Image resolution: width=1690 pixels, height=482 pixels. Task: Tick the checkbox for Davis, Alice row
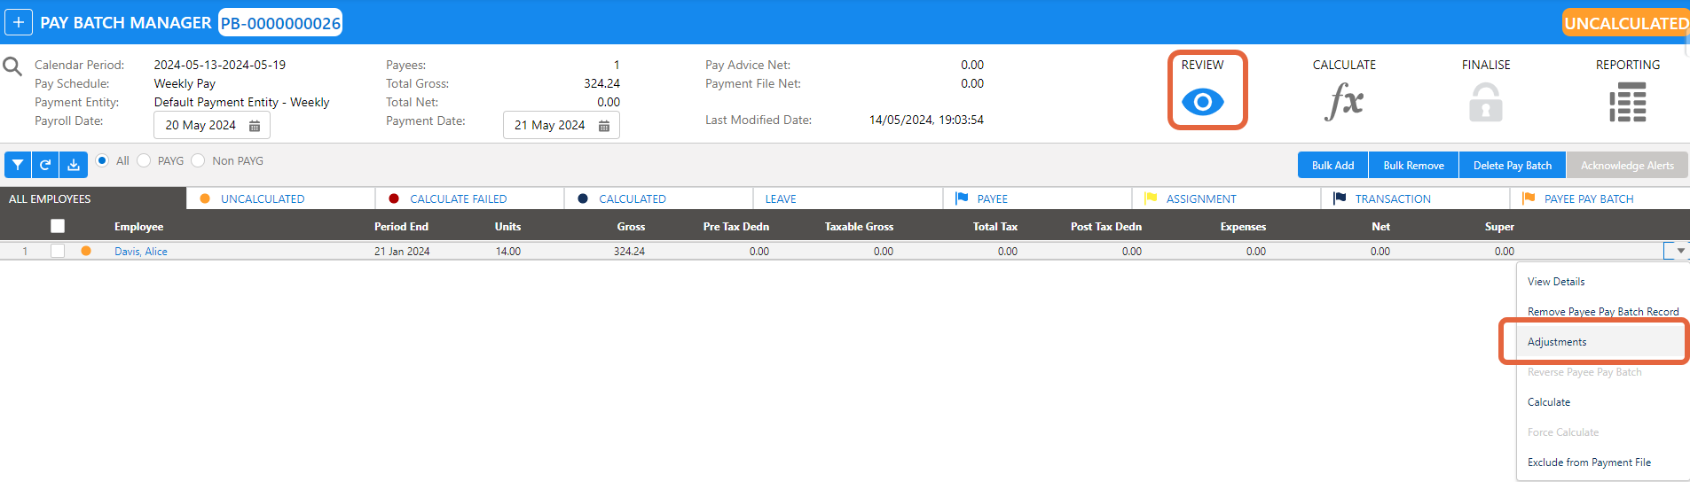pyautogui.click(x=58, y=251)
